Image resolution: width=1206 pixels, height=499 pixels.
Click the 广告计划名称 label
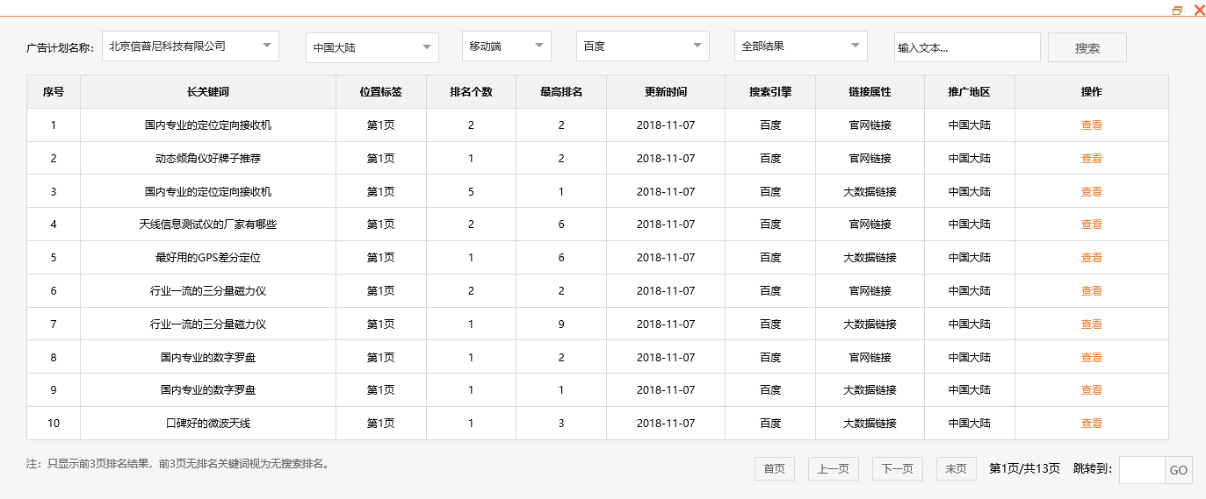click(x=60, y=48)
